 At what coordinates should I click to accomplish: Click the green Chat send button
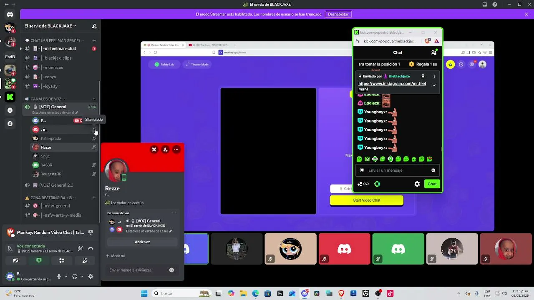(x=432, y=184)
